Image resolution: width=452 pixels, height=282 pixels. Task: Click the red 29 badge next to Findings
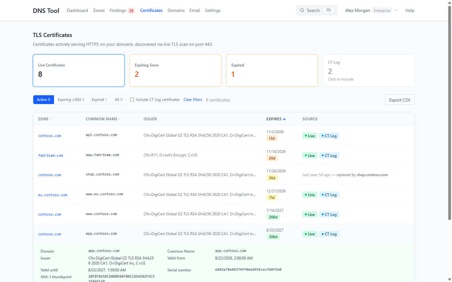coord(131,11)
